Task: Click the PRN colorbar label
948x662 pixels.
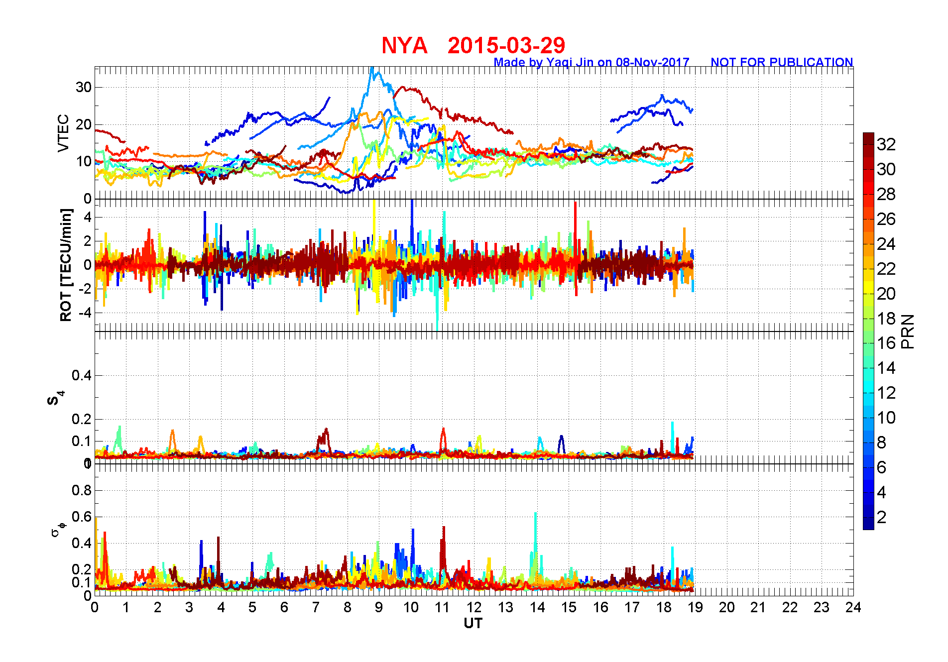Action: (x=908, y=331)
